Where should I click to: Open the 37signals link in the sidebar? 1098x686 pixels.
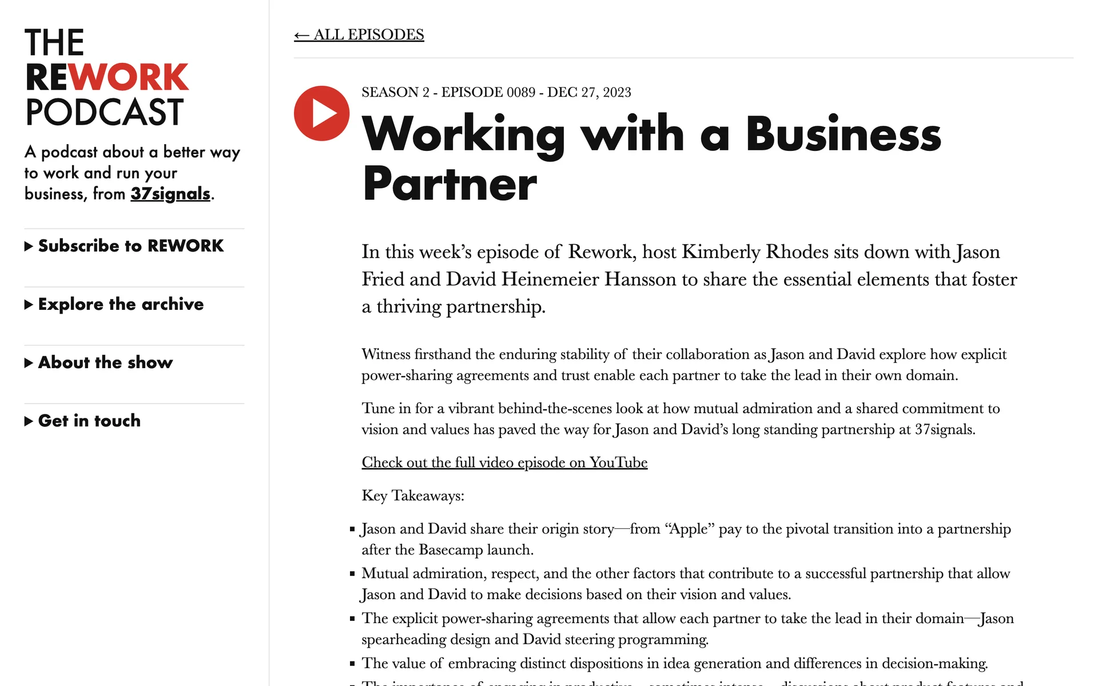point(170,194)
